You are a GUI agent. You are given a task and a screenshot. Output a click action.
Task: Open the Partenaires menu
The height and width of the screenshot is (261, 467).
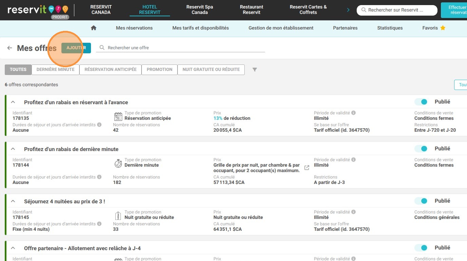click(x=345, y=28)
